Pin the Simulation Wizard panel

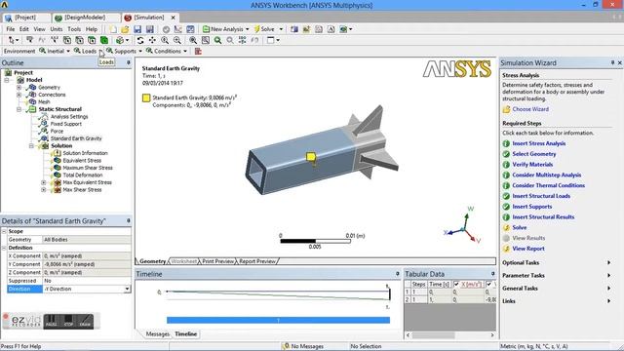pos(612,62)
